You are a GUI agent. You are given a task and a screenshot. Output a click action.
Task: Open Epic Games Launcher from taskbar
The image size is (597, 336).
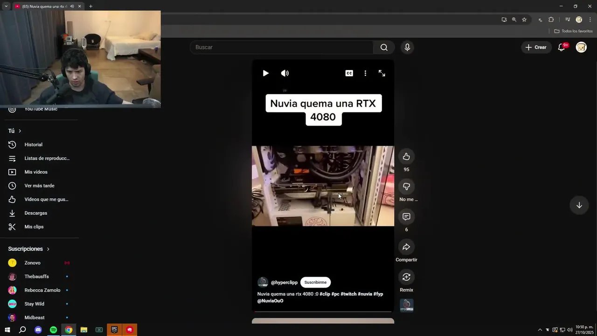coord(114,330)
